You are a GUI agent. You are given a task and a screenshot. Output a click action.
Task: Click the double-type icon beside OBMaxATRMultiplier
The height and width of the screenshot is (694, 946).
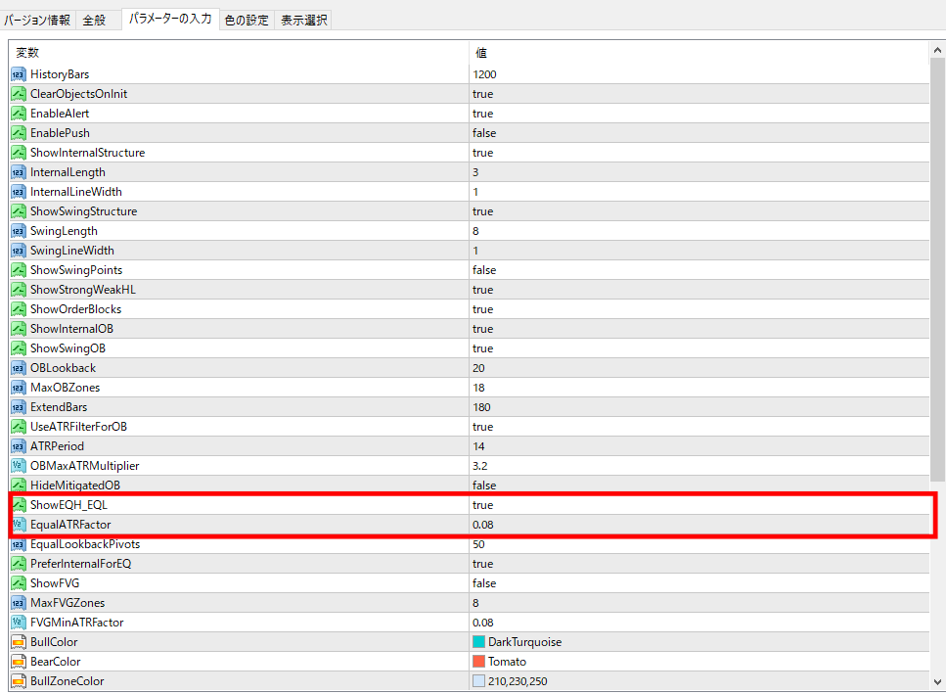coord(19,466)
